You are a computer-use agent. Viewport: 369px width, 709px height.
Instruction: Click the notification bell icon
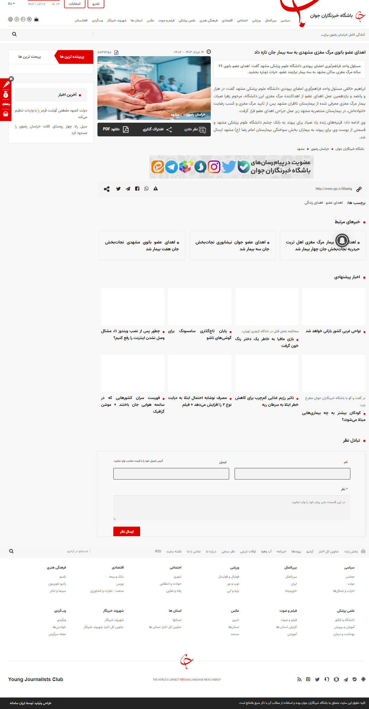pos(342,240)
